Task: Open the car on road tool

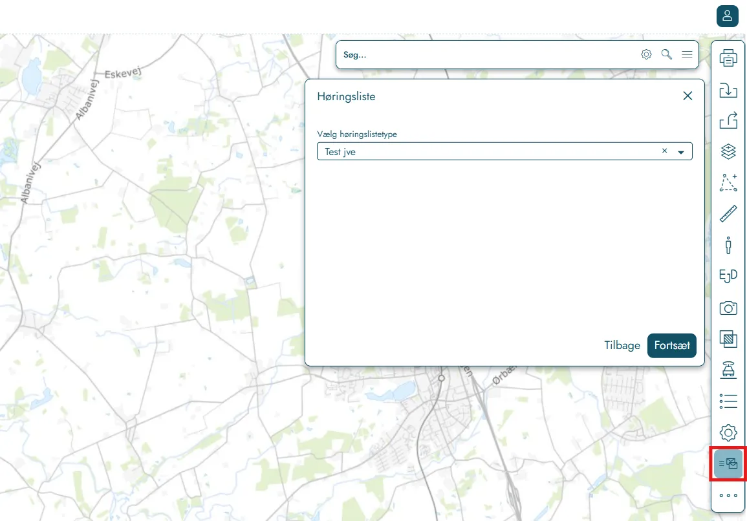Action: click(728, 370)
